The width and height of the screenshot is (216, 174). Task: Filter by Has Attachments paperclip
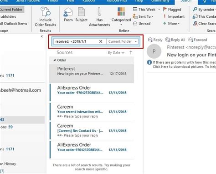[x=99, y=17]
